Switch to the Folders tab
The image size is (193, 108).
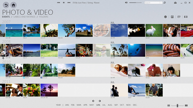(x=44, y=17)
